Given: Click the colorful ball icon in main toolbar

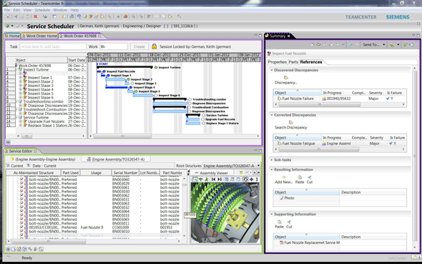Looking at the screenshot, I should (125, 16).
